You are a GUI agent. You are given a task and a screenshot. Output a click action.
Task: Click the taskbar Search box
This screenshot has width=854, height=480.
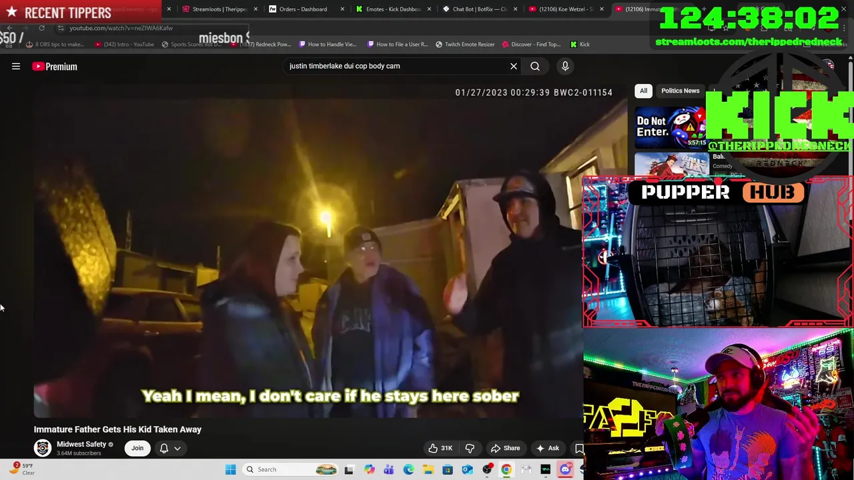[x=290, y=469]
